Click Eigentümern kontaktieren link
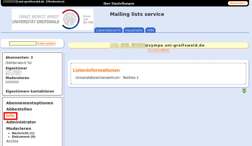252x146 pixels. (30, 91)
